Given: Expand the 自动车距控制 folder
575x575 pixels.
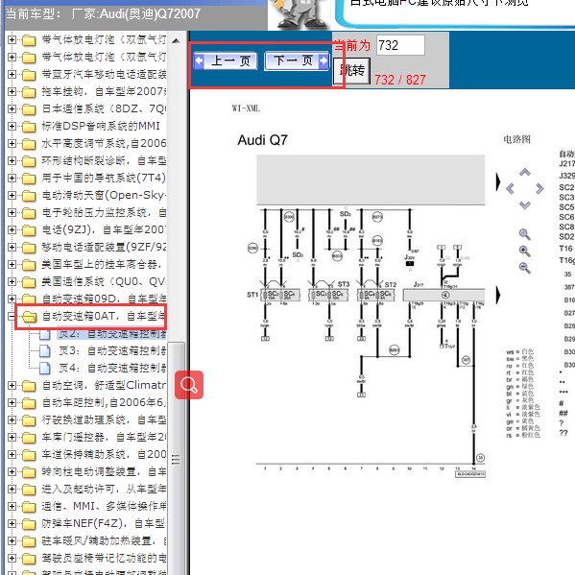Looking at the screenshot, I should [12, 402].
